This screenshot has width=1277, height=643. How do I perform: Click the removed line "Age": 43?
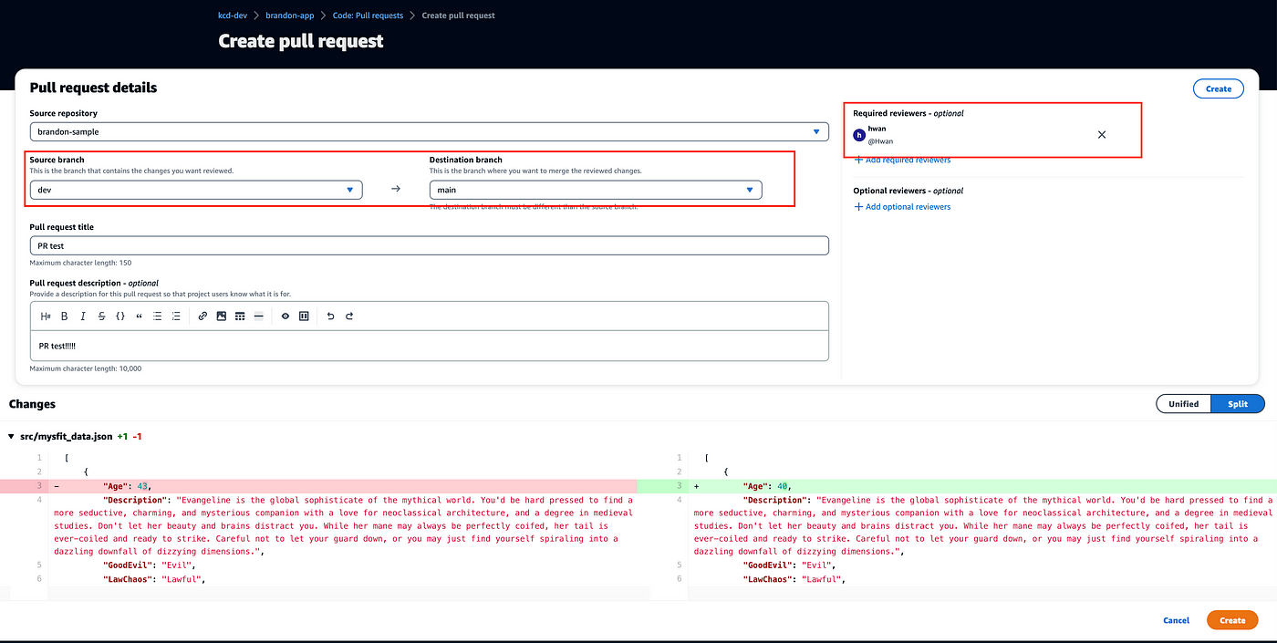(317, 486)
